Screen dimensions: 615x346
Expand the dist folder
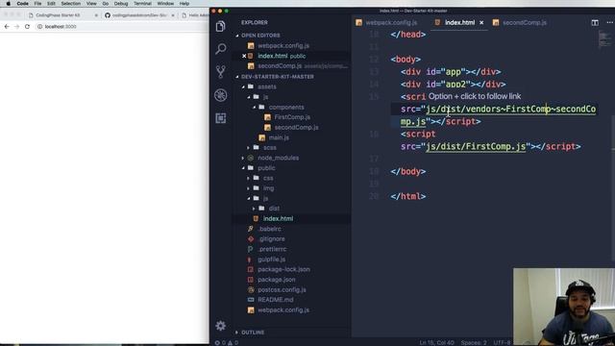click(x=274, y=209)
